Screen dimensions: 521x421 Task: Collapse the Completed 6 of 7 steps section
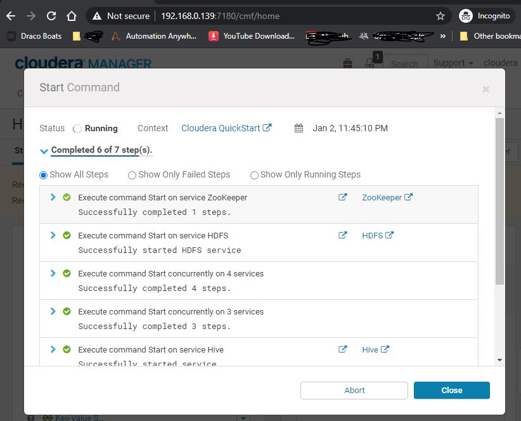click(44, 152)
